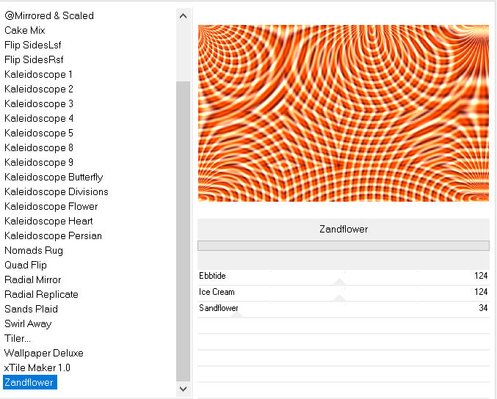Viewport: 497px width, 399px height.
Task: Select the Quad Flip filter
Action: coord(26,265)
